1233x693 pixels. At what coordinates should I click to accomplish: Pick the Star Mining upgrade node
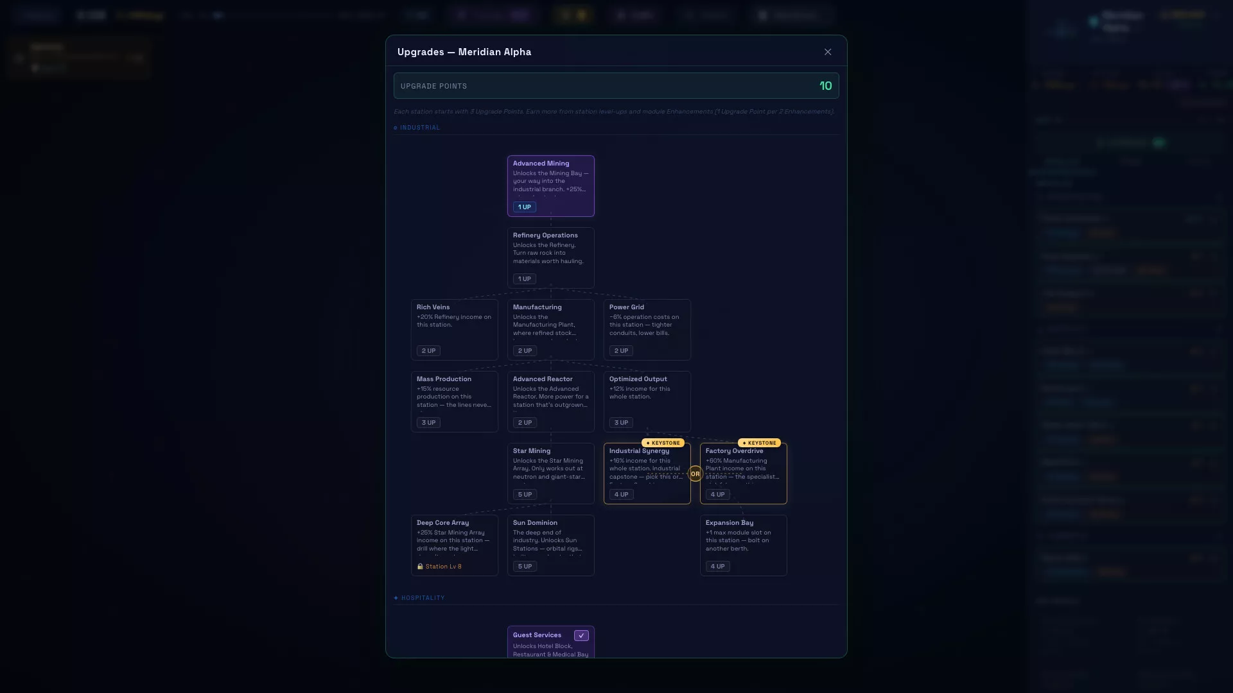tap(551, 474)
